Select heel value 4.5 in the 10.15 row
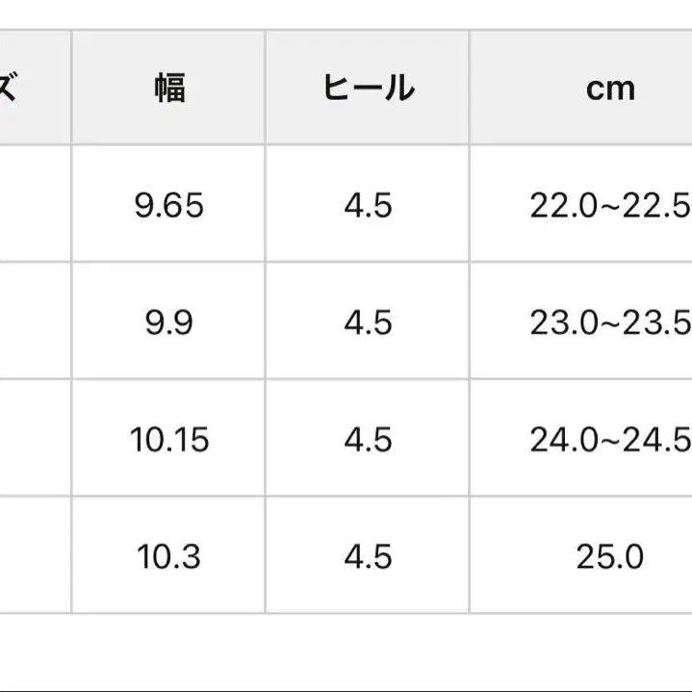 pyautogui.click(x=368, y=440)
